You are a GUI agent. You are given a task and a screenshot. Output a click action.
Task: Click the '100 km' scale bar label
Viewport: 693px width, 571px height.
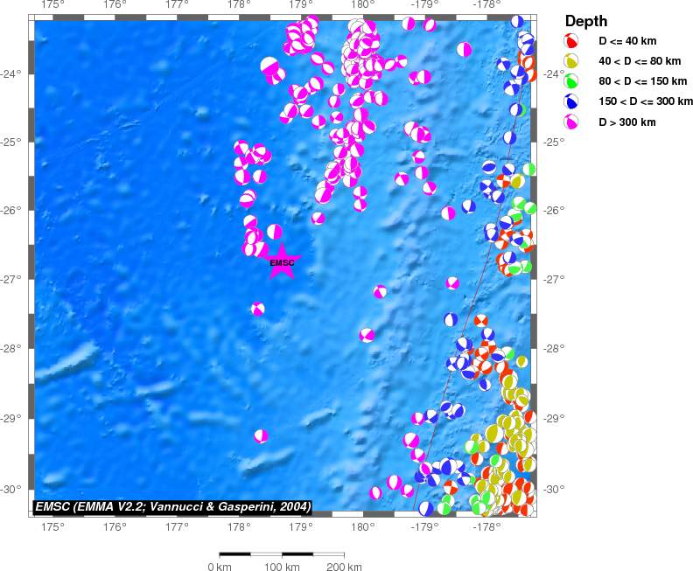282,566
